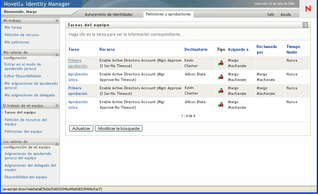Click the Modificar la búsqueda button

[119, 128]
